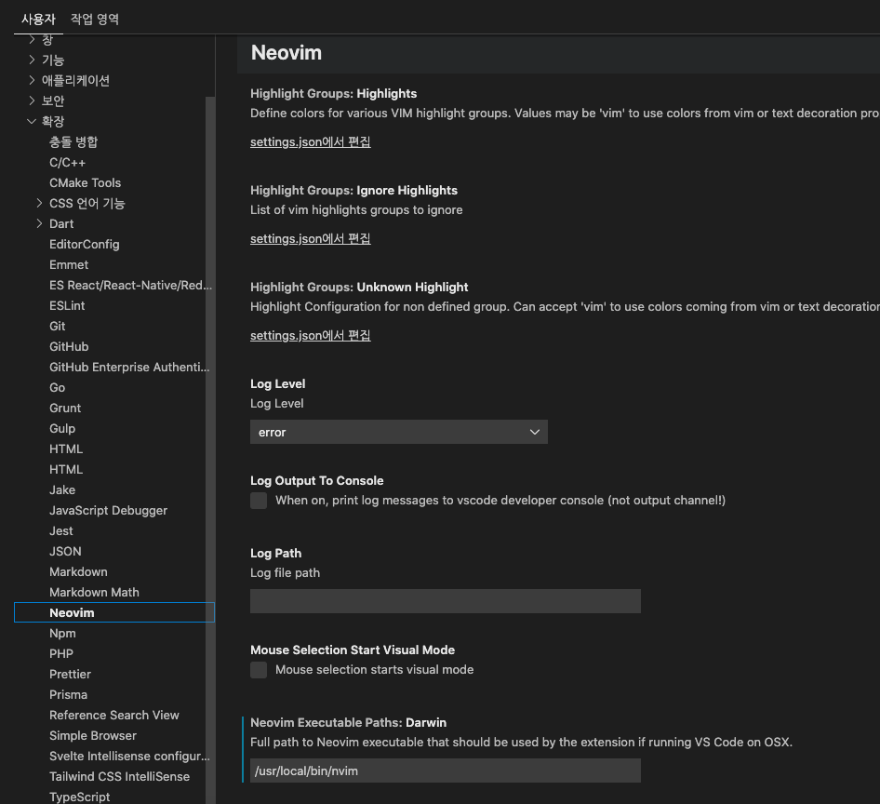Image resolution: width=880 pixels, height=804 pixels.
Task: Click the Neovim Executable Paths: Darwin title
Action: point(349,723)
